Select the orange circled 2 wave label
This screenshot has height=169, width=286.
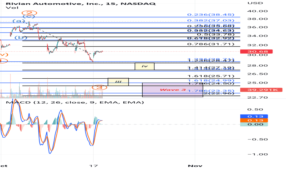pos(29,13)
